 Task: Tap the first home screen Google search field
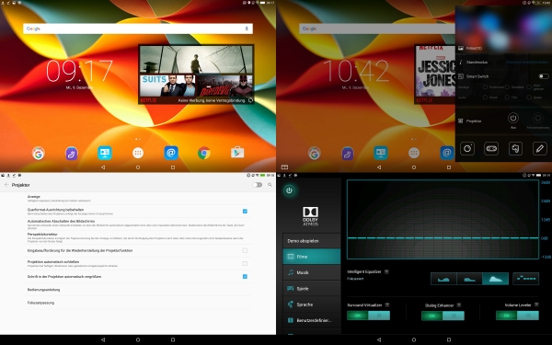138,29
